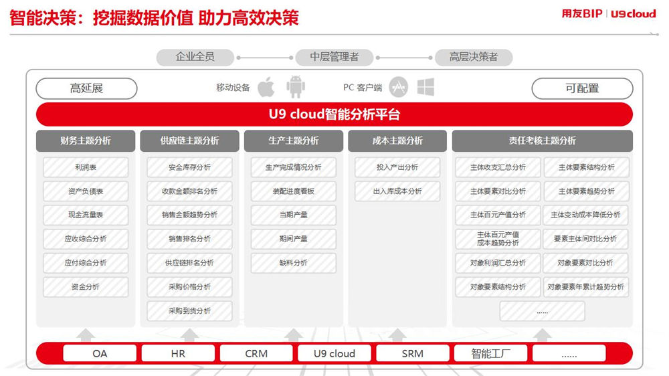Click the 现金流量表 item
669x376 pixels.
(x=86, y=215)
